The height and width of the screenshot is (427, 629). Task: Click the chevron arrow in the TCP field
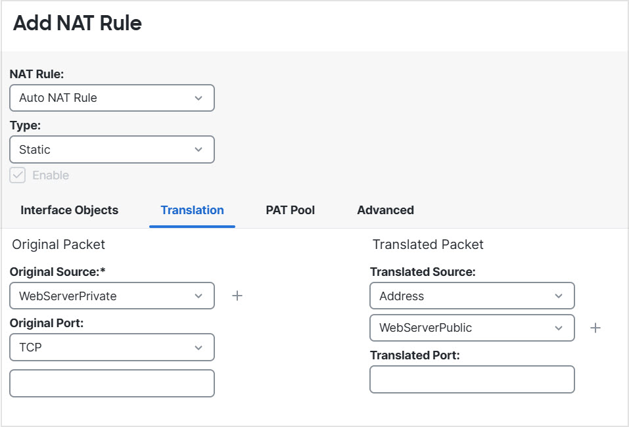click(x=198, y=348)
